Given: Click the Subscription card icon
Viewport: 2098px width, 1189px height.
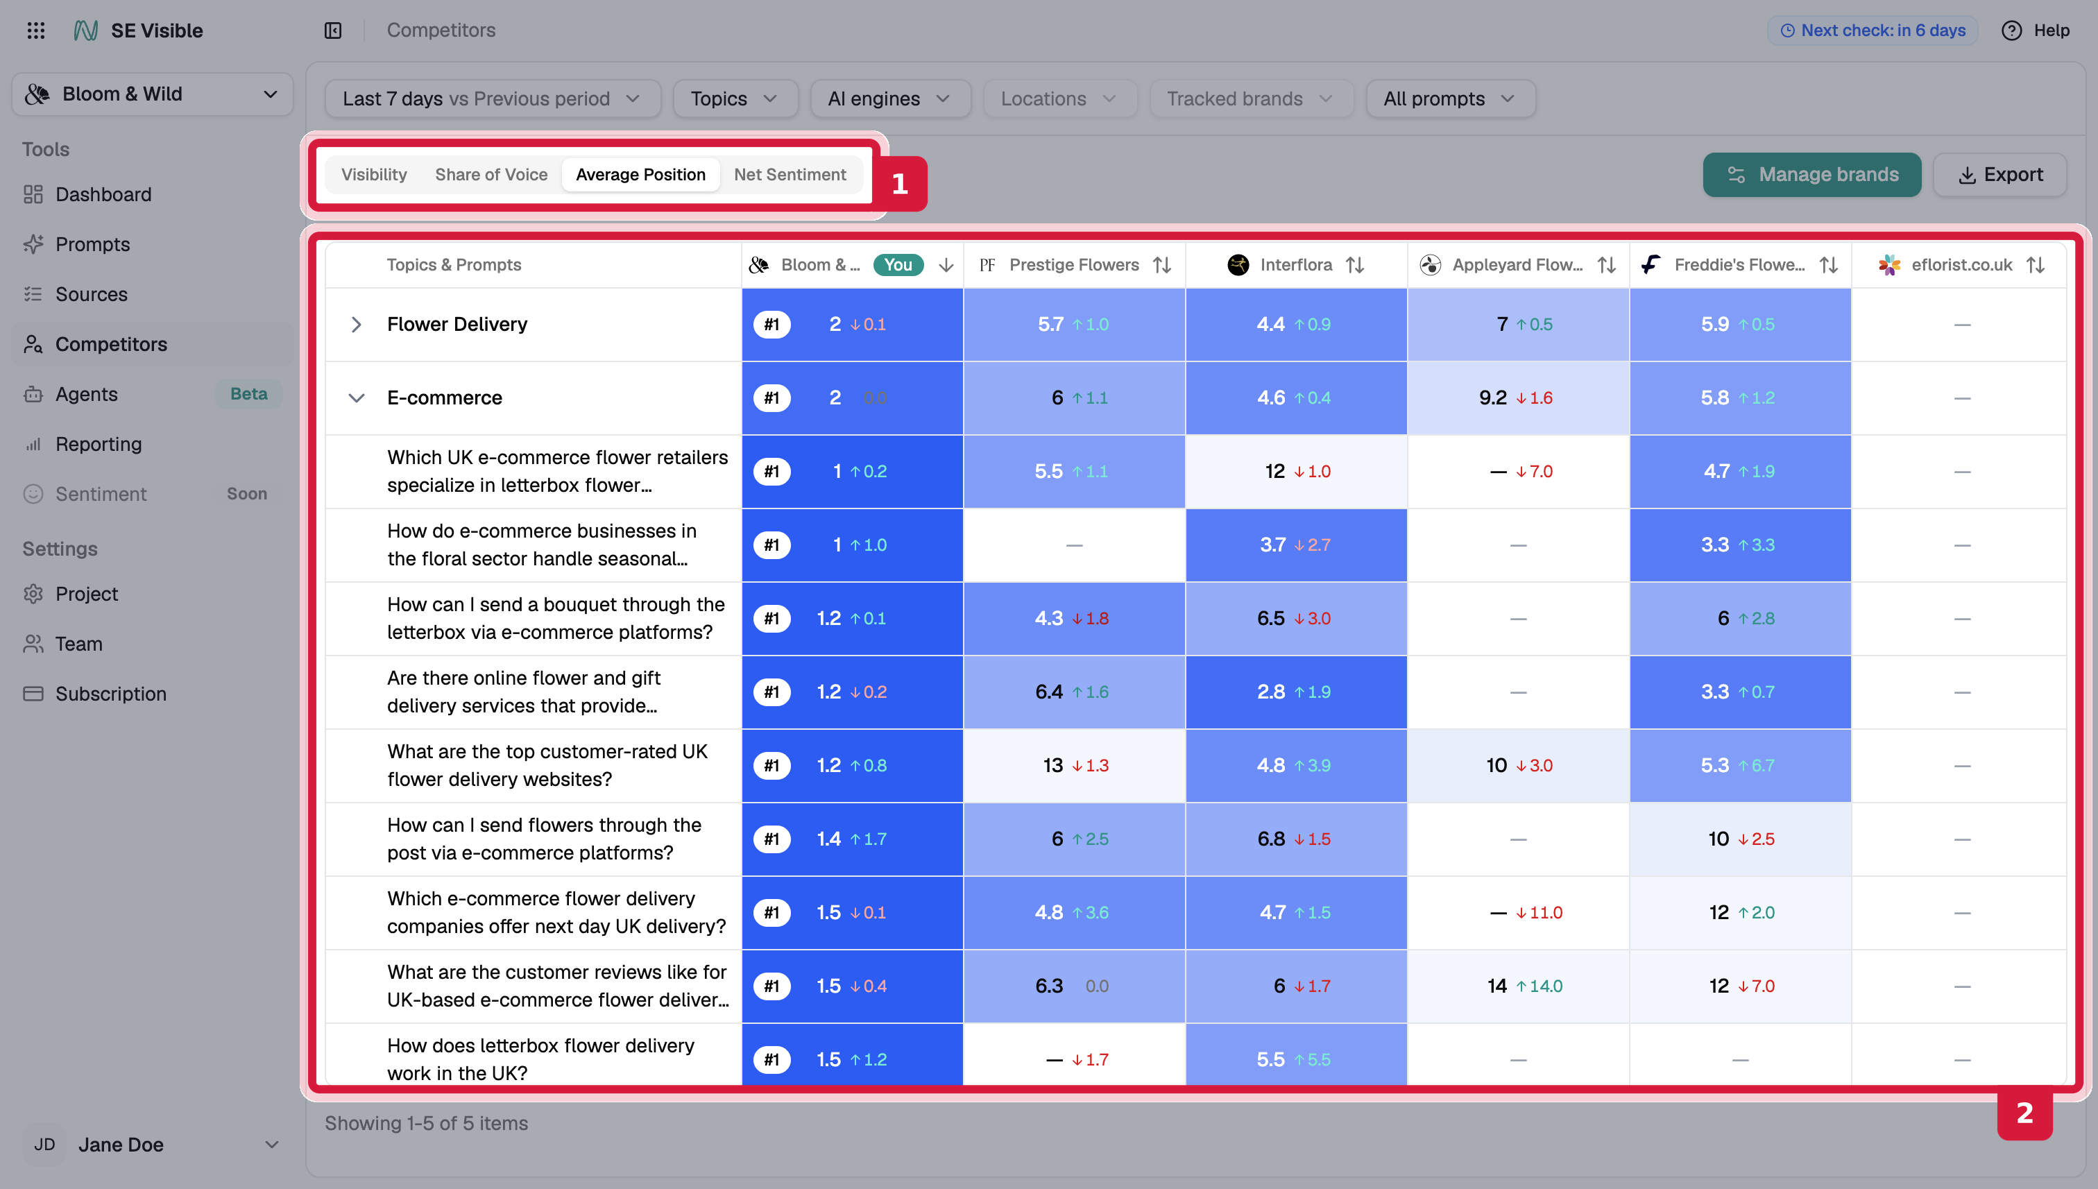Looking at the screenshot, I should (x=33, y=693).
